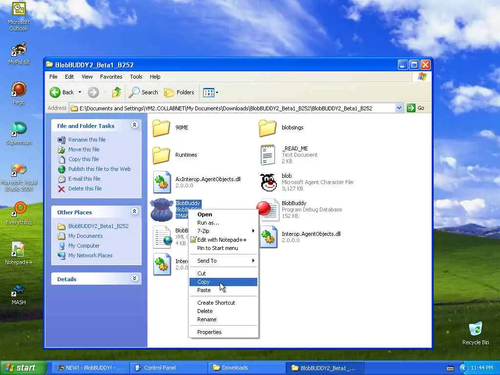
Task: Click Delete this file link
Action: pyautogui.click(x=85, y=188)
